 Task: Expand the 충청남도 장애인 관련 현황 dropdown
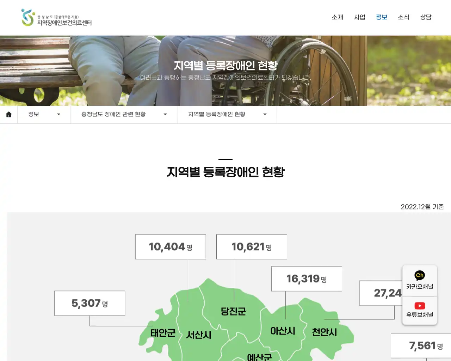124,115
